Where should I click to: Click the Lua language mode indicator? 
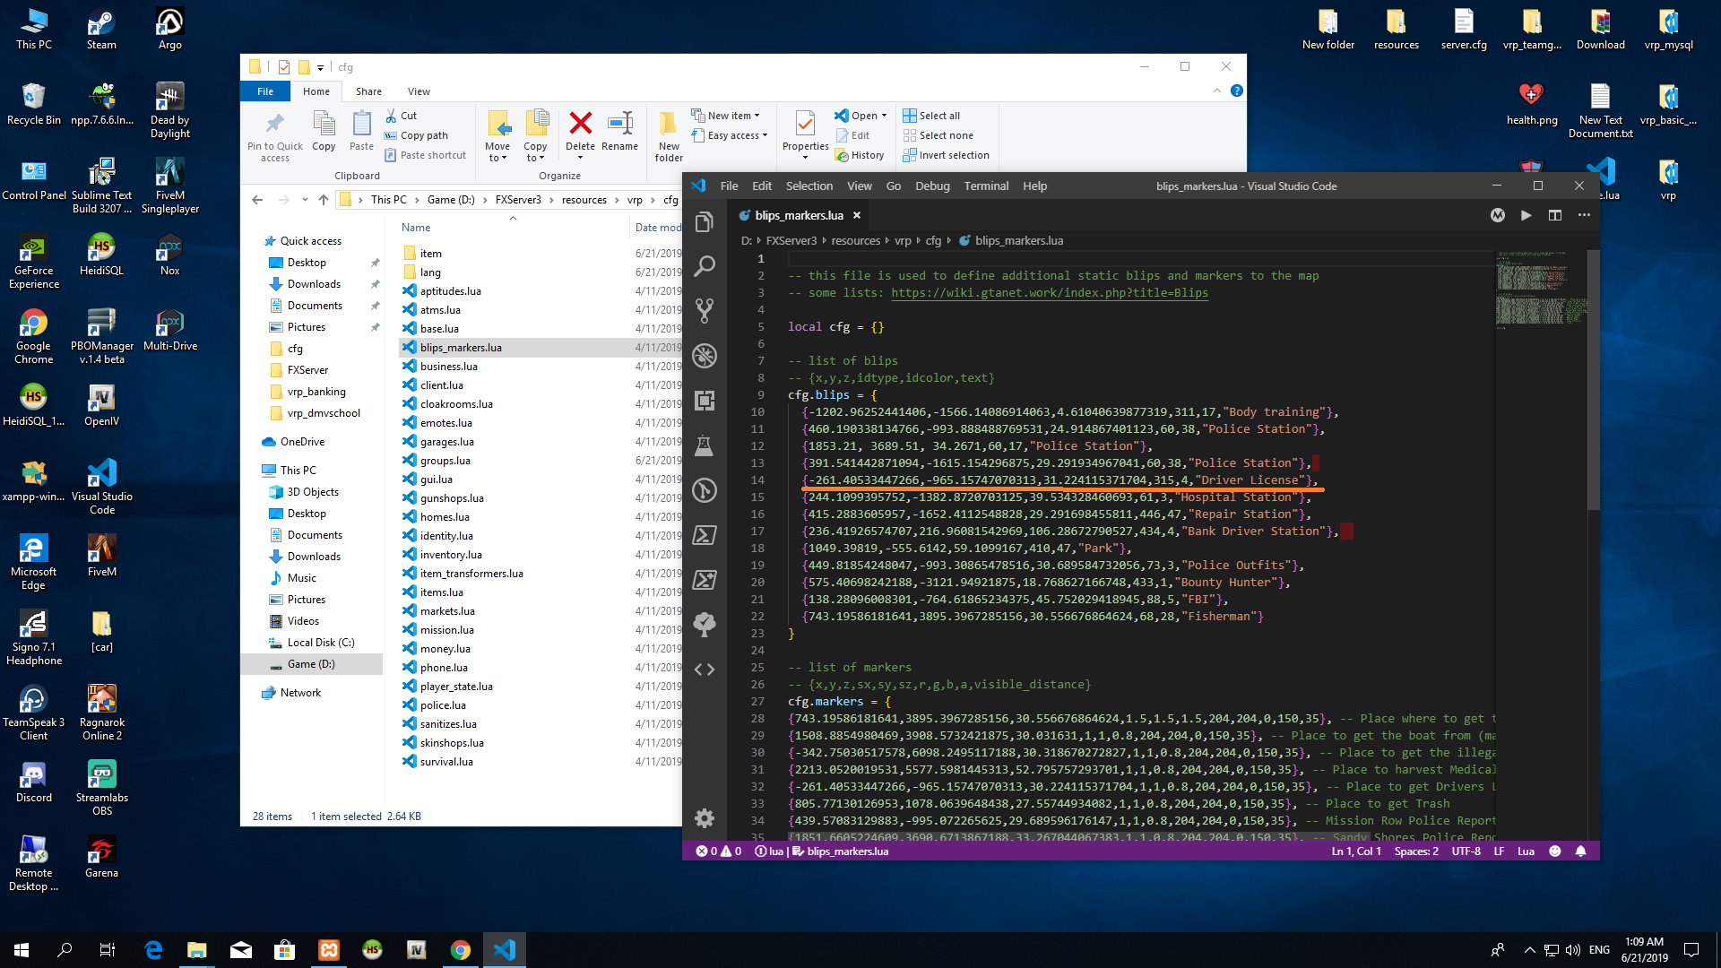click(x=1526, y=851)
